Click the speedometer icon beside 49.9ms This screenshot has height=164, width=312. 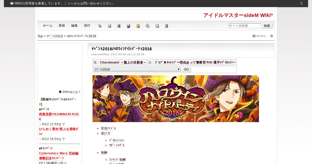[254, 36]
